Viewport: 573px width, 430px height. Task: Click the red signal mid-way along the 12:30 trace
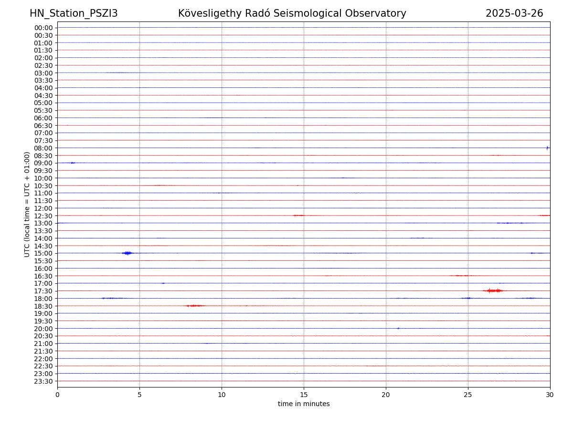click(x=299, y=215)
